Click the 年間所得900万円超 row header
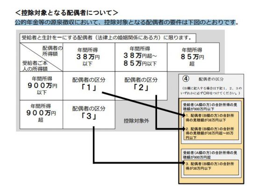 41,114
